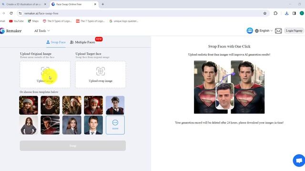This screenshot has height=171, width=305.
Task: Click the Swap Faces with One Click heading
Action: pos(229,47)
